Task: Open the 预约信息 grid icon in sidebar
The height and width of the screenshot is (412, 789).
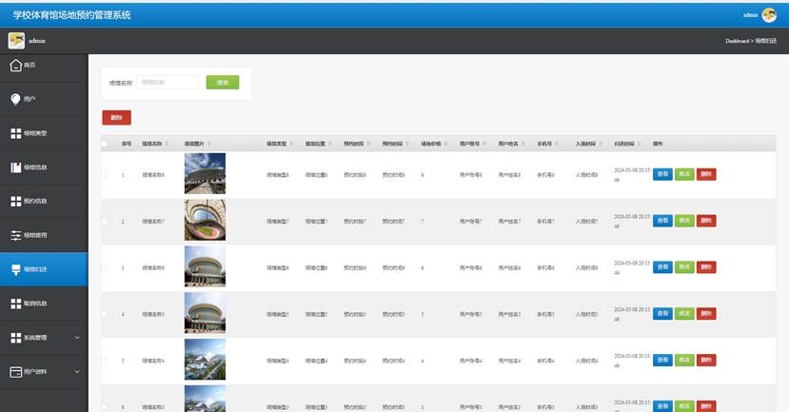Action: (16, 201)
